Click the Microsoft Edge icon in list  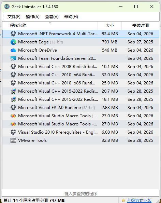click(x=13, y=42)
